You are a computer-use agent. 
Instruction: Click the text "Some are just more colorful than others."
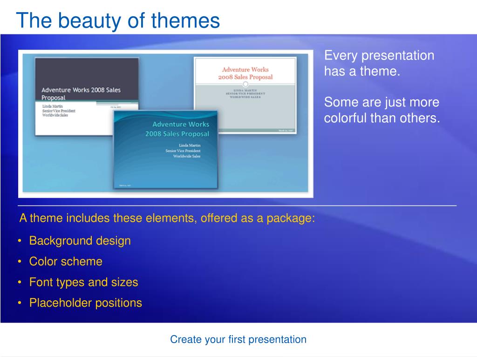pos(382,110)
